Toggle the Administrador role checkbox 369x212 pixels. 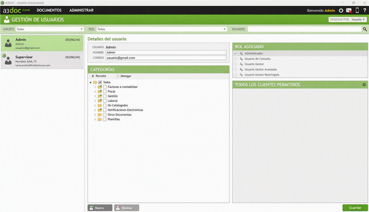click(235, 53)
